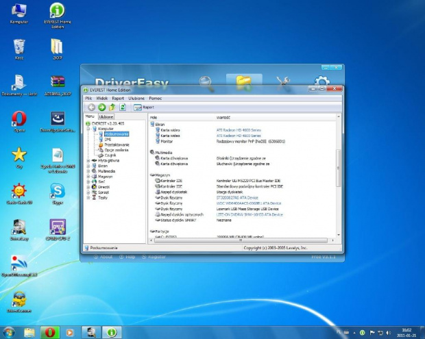
Task: Expand the Sprzęt tree node
Action: click(88, 192)
